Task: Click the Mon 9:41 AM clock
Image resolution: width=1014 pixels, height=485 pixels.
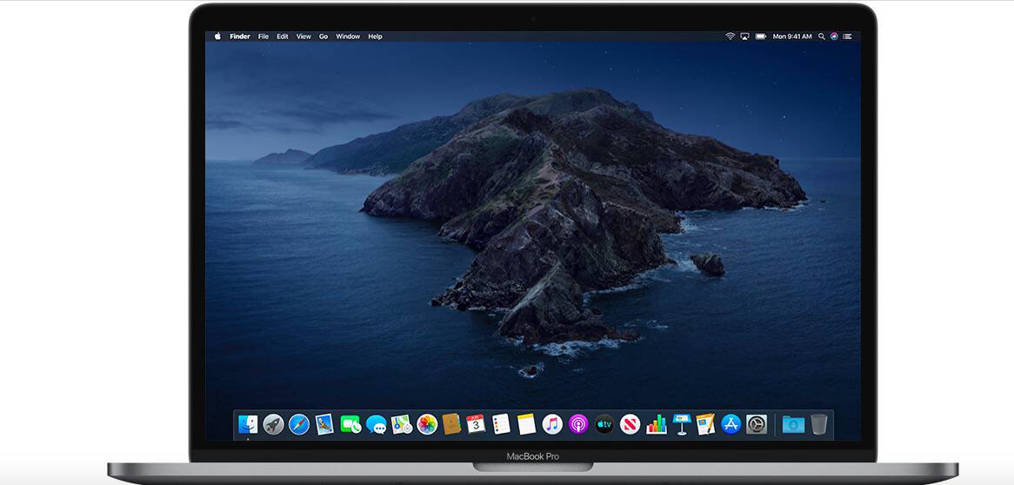Action: [792, 37]
